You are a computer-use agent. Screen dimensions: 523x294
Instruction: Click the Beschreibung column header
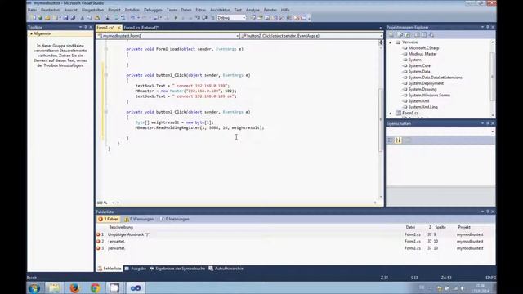tap(121, 227)
